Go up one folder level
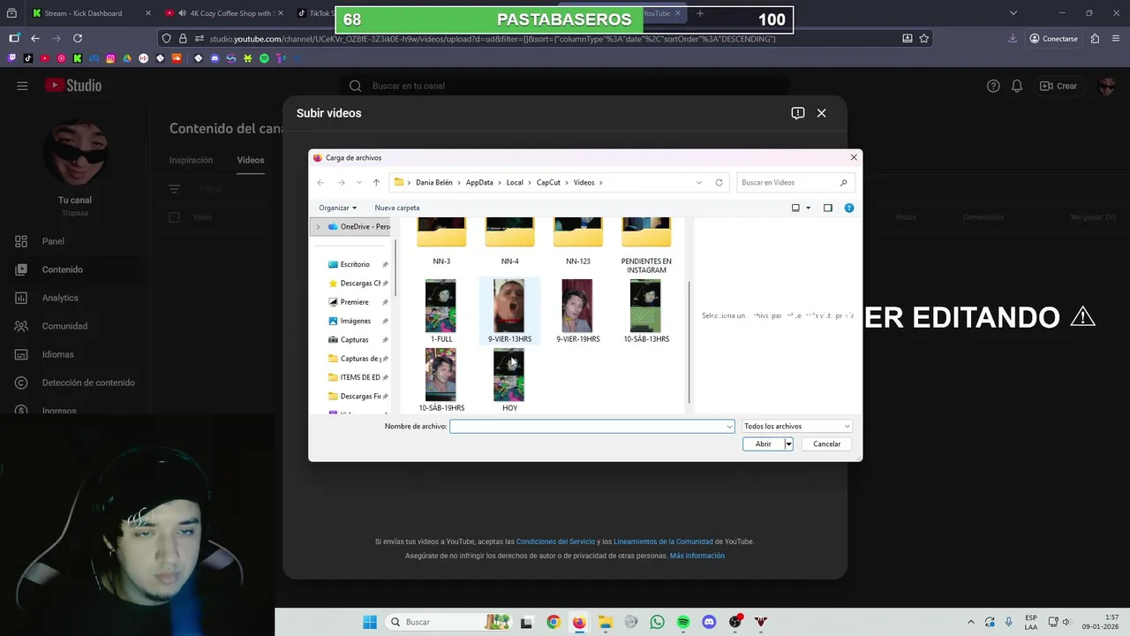Viewport: 1130px width, 636px height. coord(376,183)
